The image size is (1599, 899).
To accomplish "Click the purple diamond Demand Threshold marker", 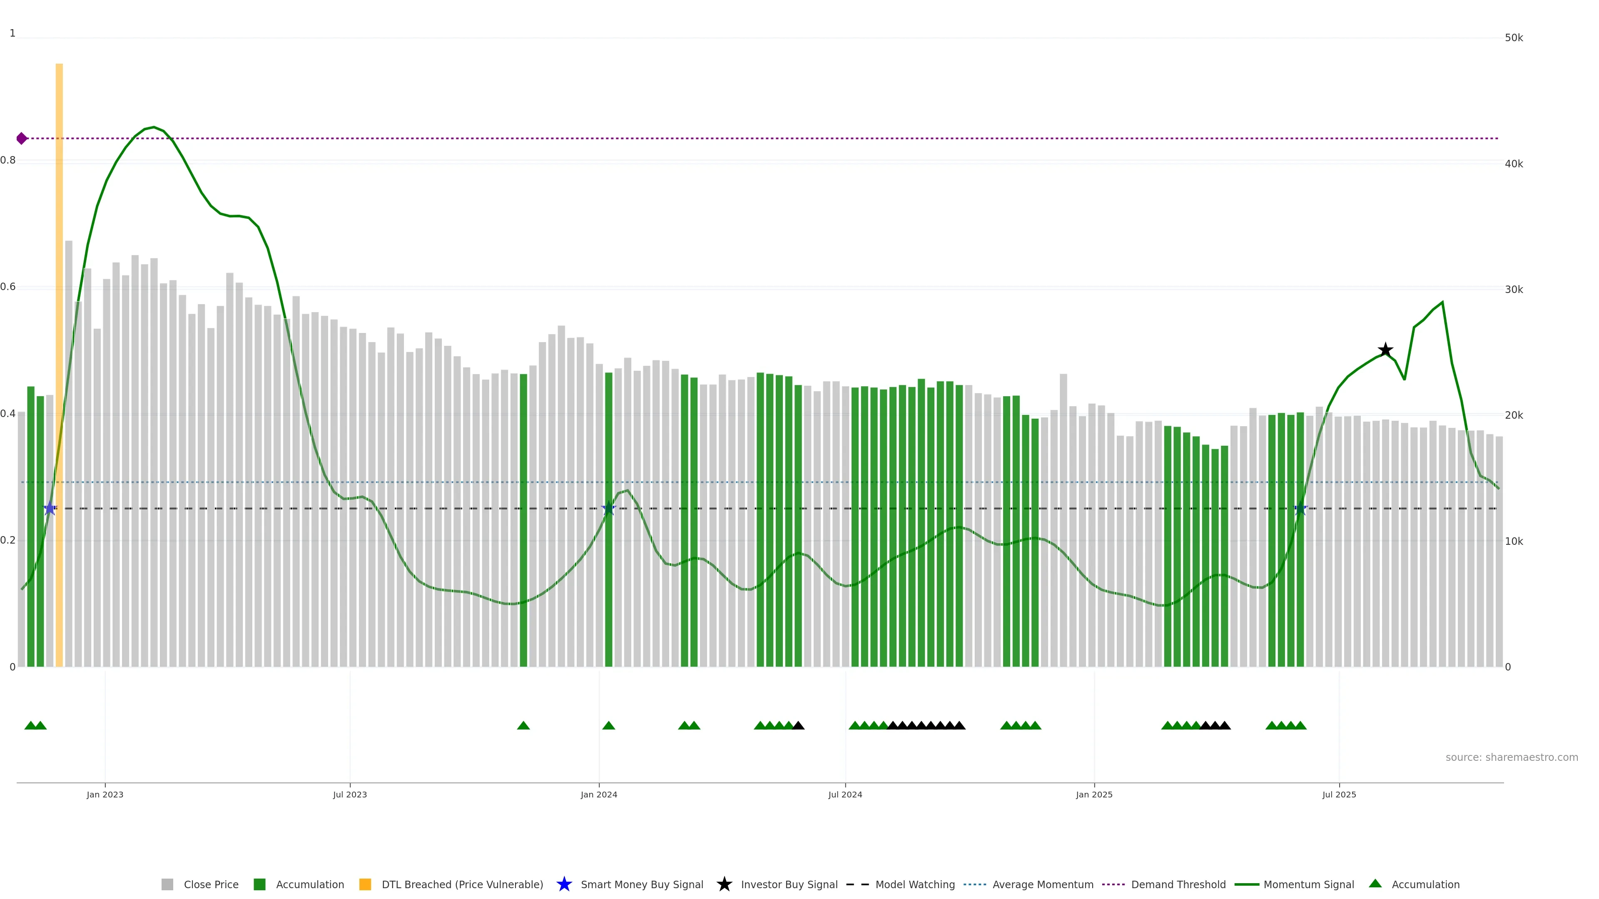I will pos(22,138).
